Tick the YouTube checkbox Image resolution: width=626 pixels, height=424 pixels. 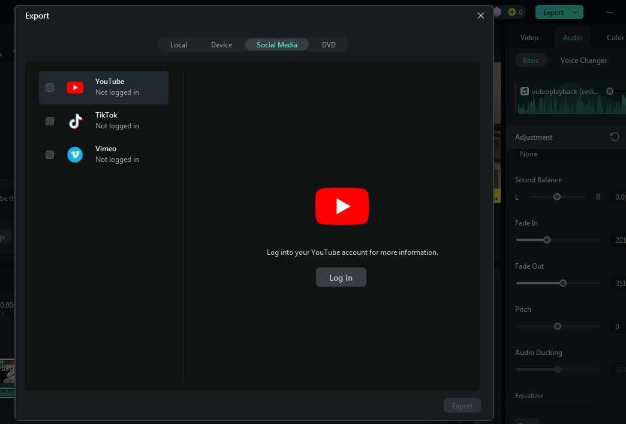click(x=50, y=88)
